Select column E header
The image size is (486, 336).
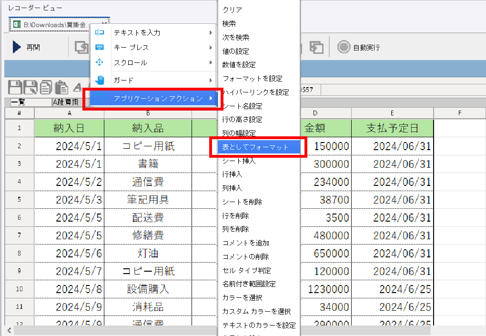[x=393, y=113]
